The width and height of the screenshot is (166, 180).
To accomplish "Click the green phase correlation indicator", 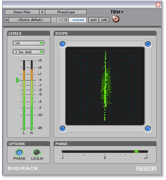I will click(x=136, y=151).
